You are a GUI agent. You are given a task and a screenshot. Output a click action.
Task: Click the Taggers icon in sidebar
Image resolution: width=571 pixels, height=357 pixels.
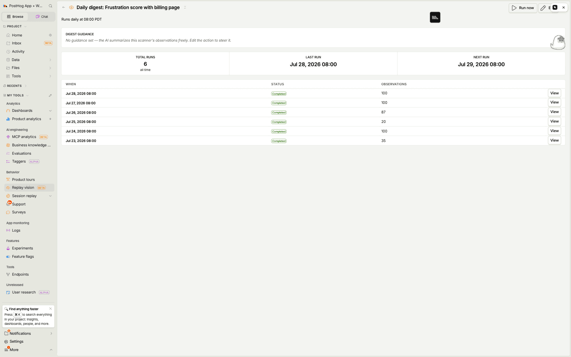[x=8, y=161]
